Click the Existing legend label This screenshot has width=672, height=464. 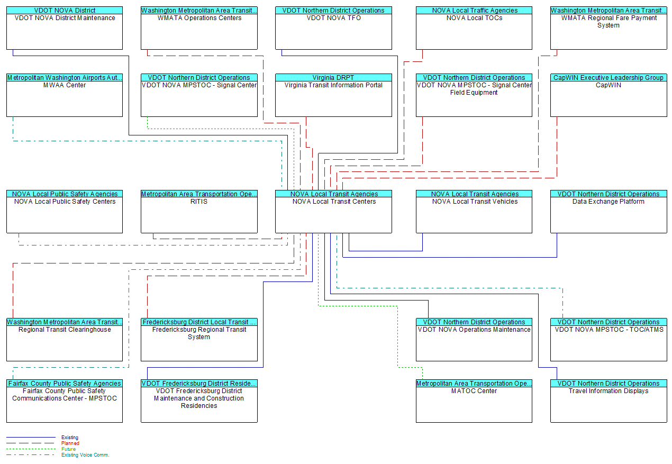(70, 438)
